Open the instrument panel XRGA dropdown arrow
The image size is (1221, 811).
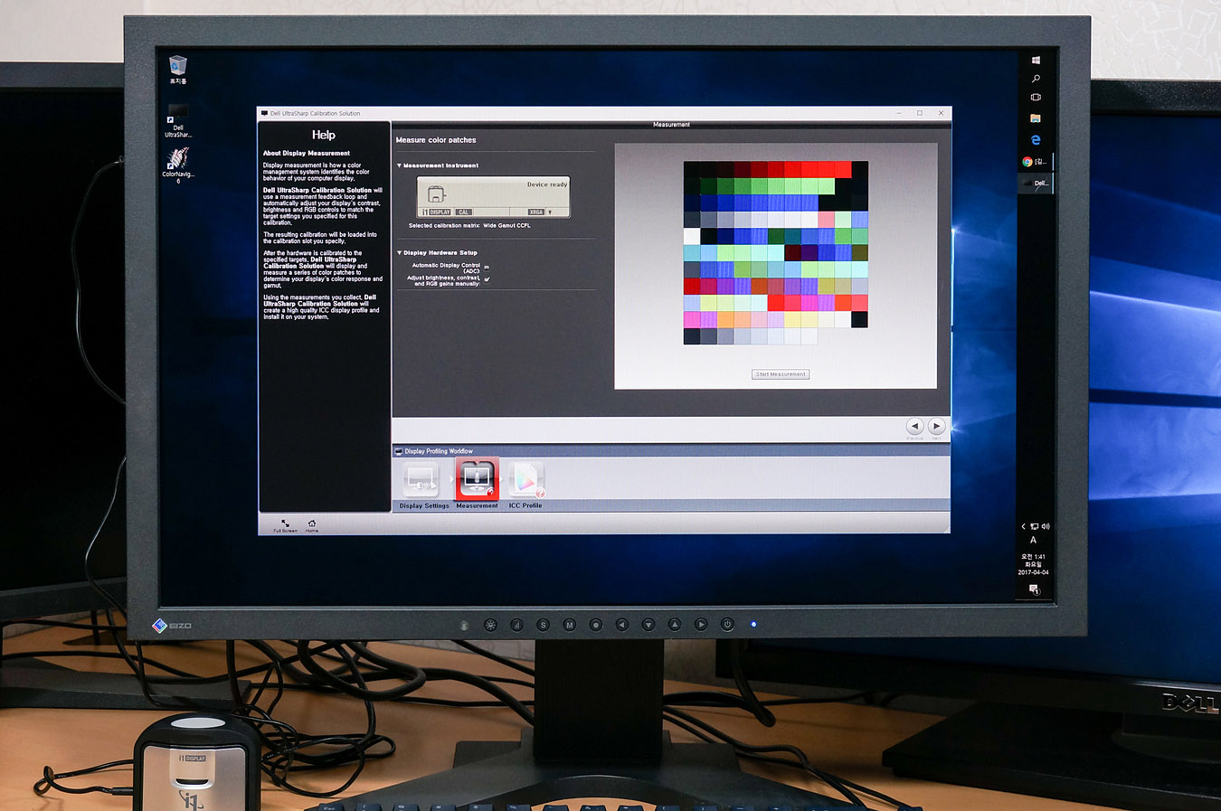pos(550,212)
